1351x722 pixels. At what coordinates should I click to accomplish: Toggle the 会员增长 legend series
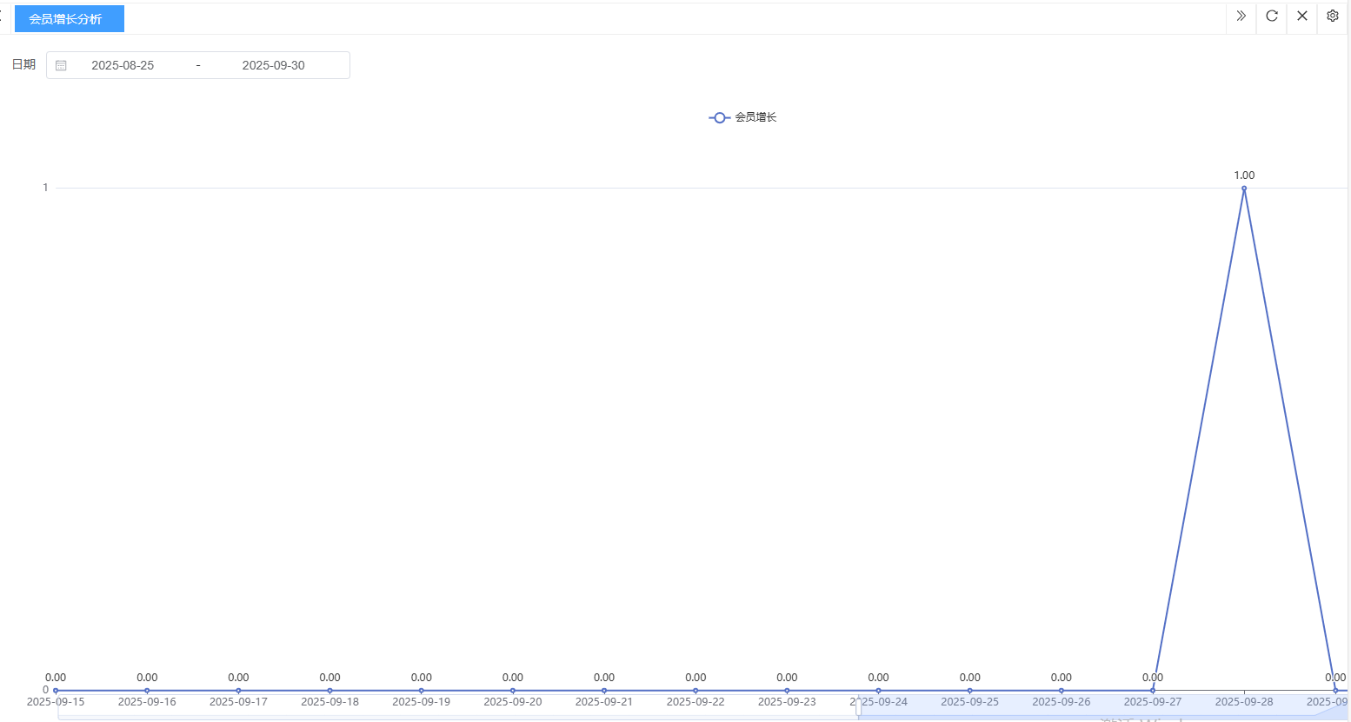[742, 117]
